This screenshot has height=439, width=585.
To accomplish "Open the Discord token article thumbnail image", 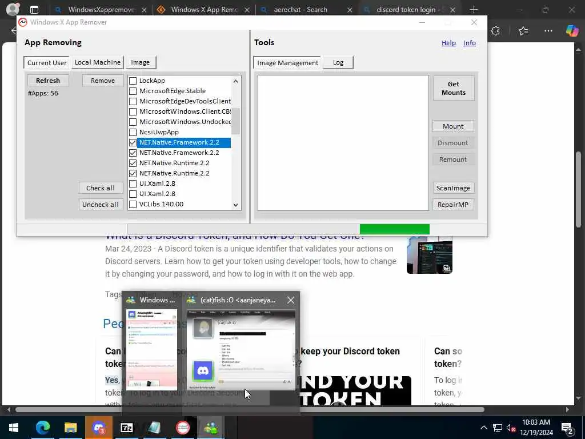I will click(430, 254).
